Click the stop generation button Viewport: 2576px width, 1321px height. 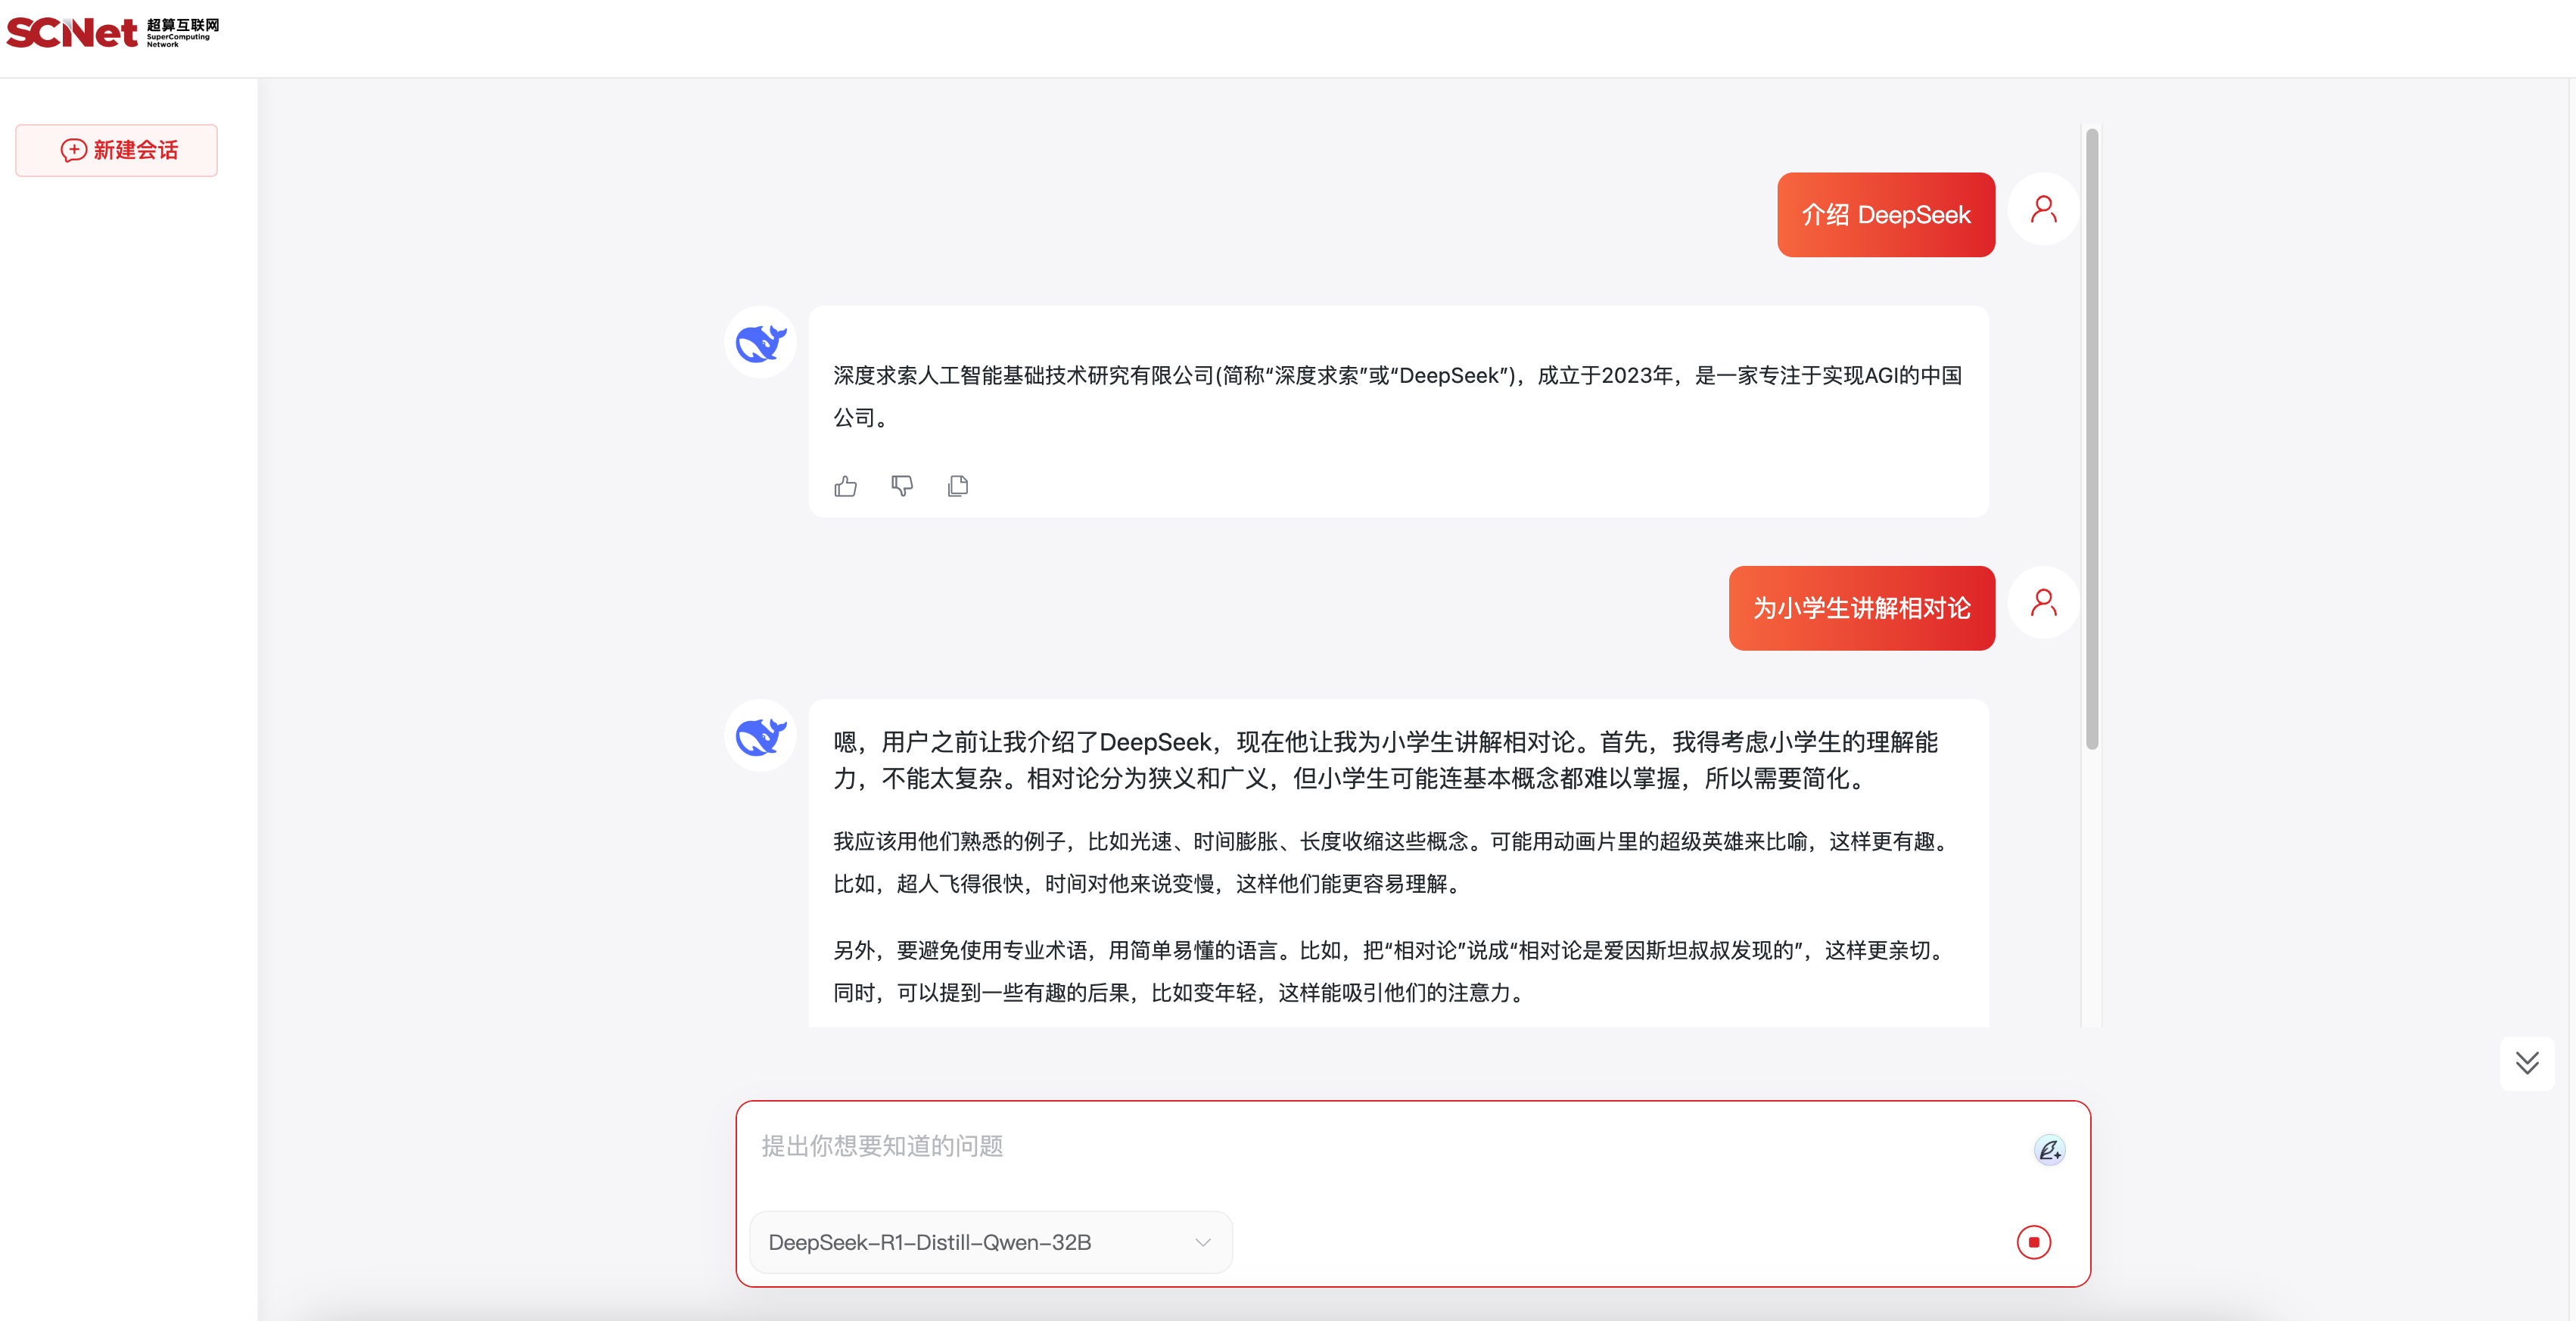2033,1242
